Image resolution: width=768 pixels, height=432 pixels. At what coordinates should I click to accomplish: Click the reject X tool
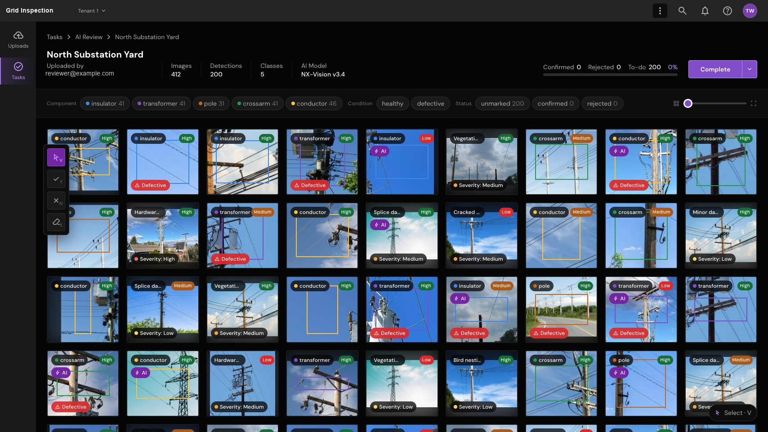56,200
